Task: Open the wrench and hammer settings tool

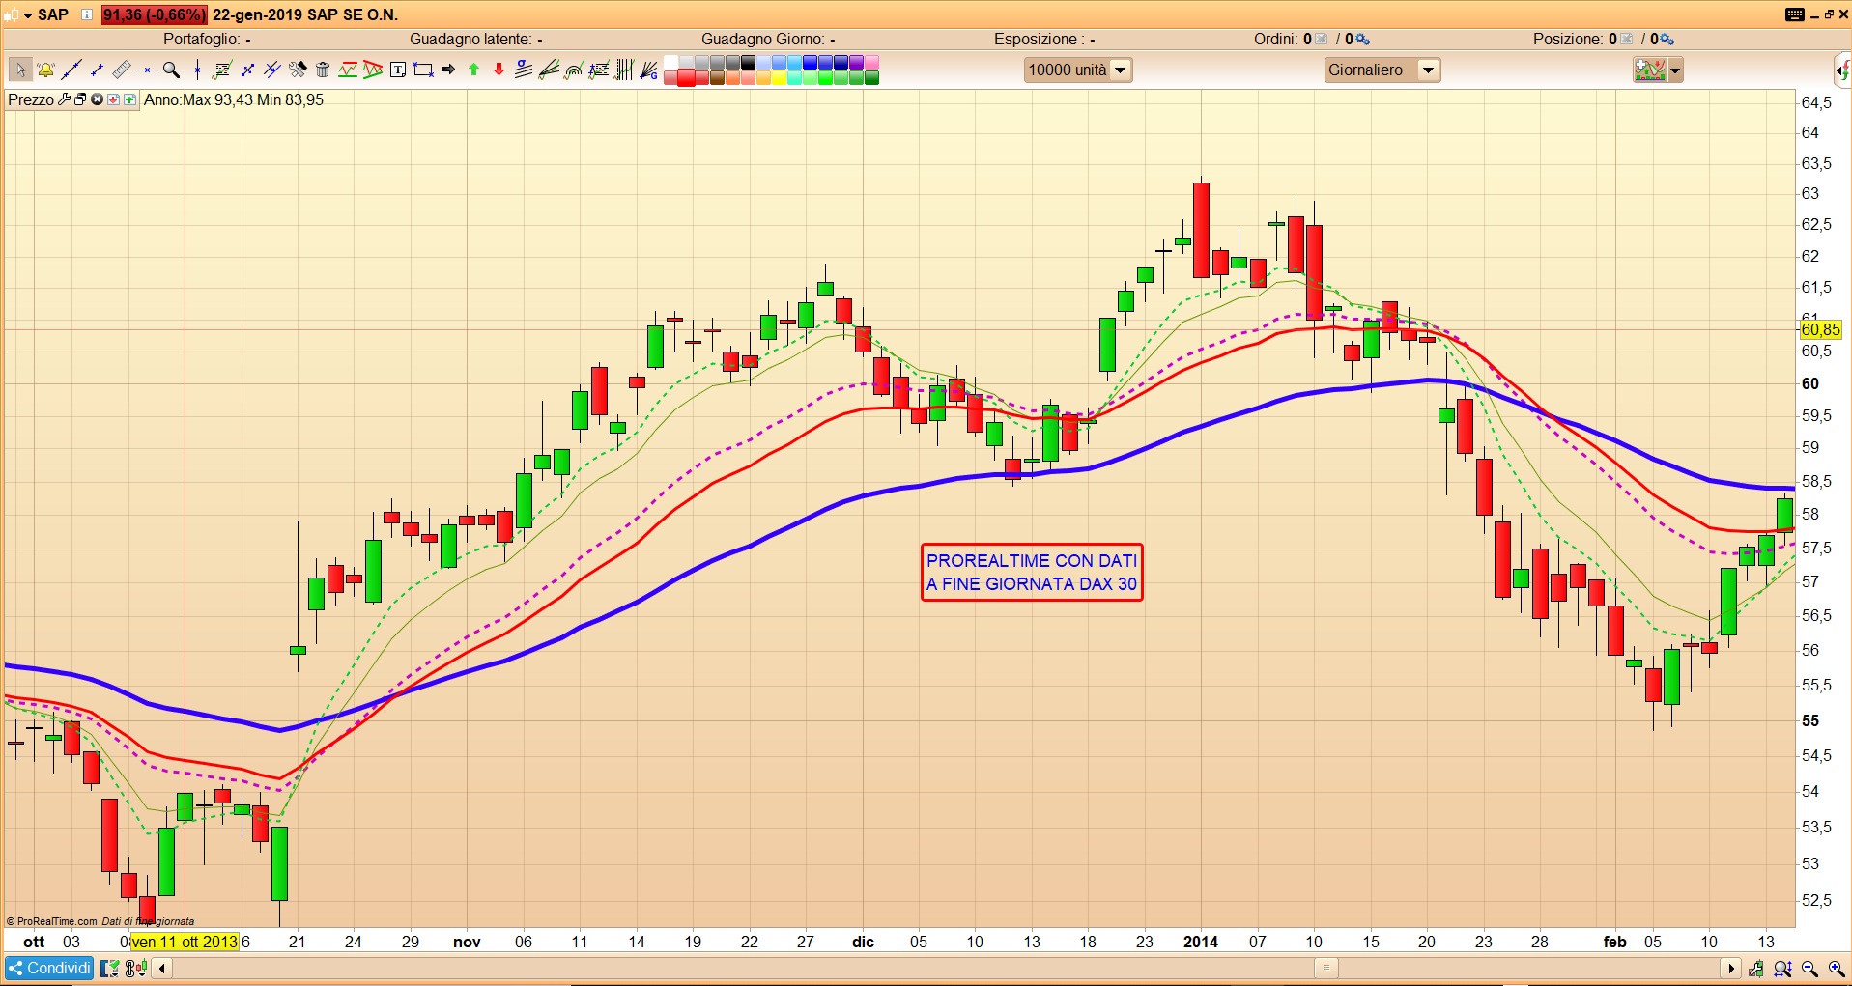Action: coord(298,70)
